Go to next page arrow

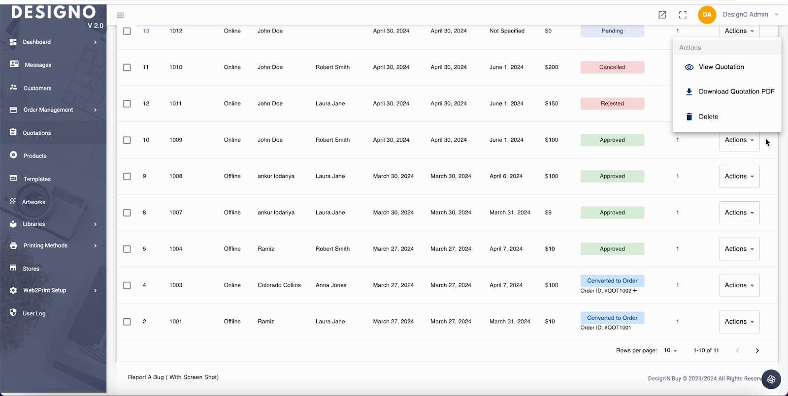[x=757, y=351]
